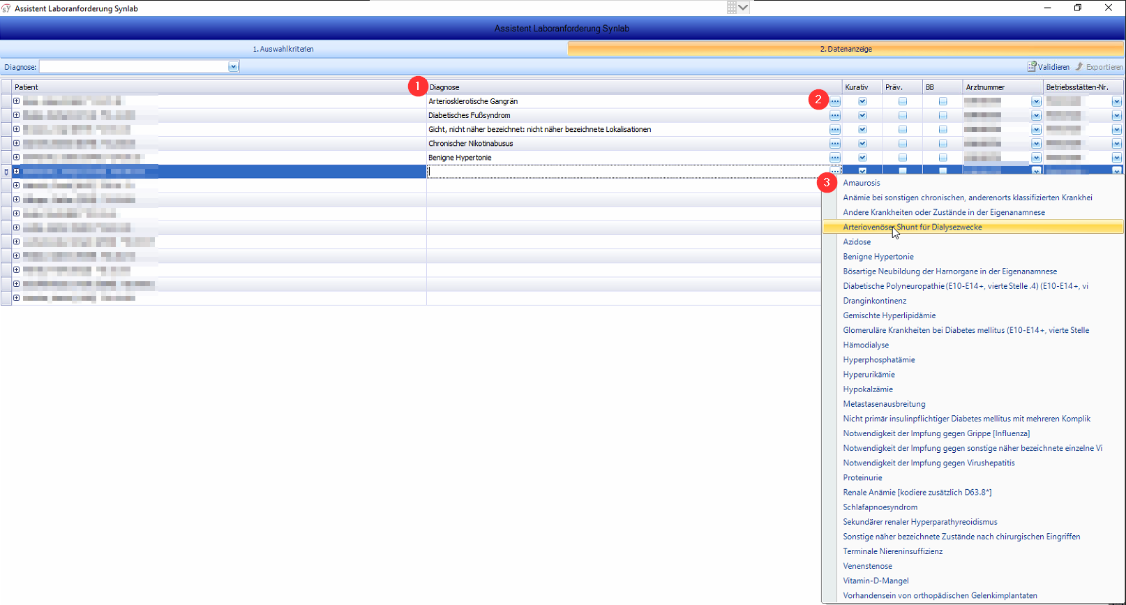Expand patient row with Chronischer Nikotinabusus diagnosis

click(16, 143)
